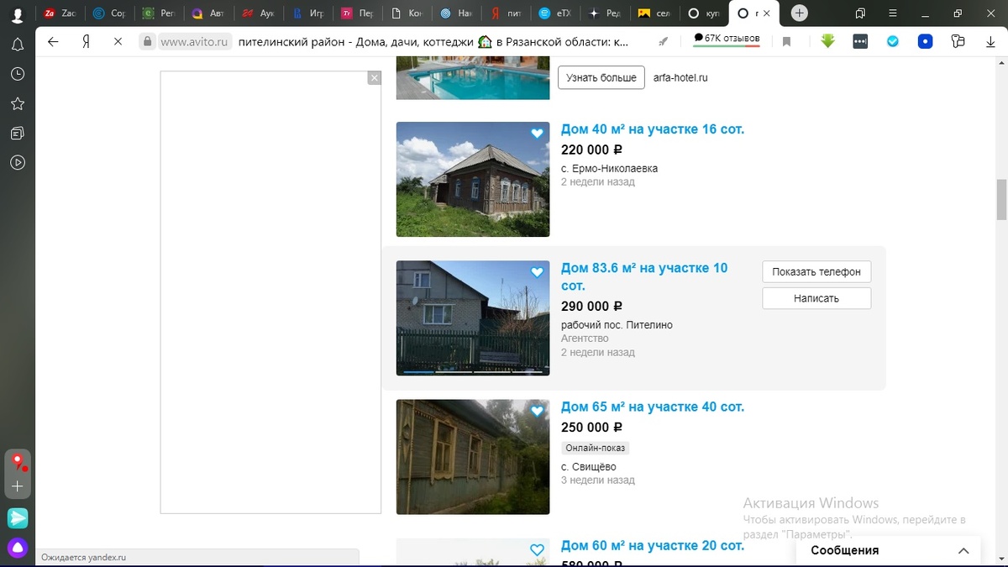
Task: Select the Онлайн-показ badge
Action: [596, 448]
